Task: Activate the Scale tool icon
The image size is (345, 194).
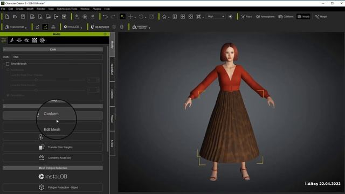Action: [151, 17]
